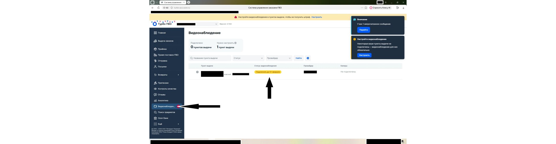Click the Пункт выдачи column header

[207, 66]
